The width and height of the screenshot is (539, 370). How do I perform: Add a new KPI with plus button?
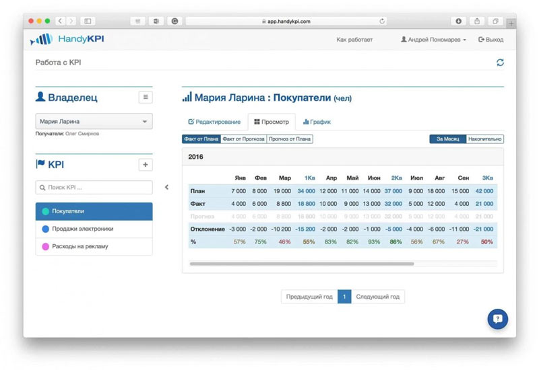(146, 165)
